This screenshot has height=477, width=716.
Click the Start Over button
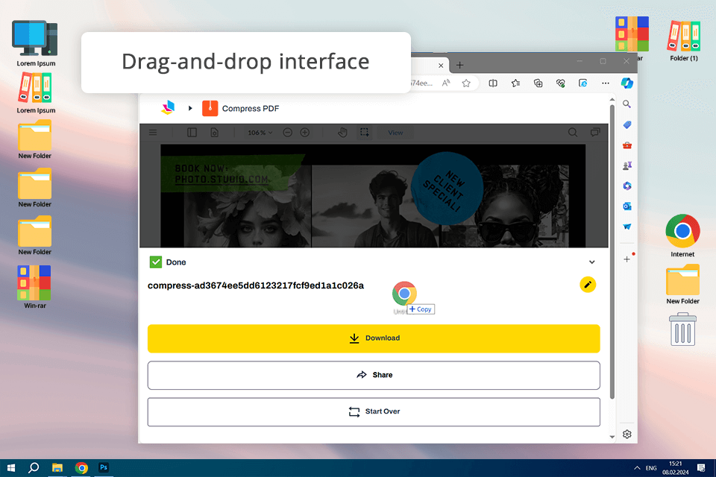[374, 411]
